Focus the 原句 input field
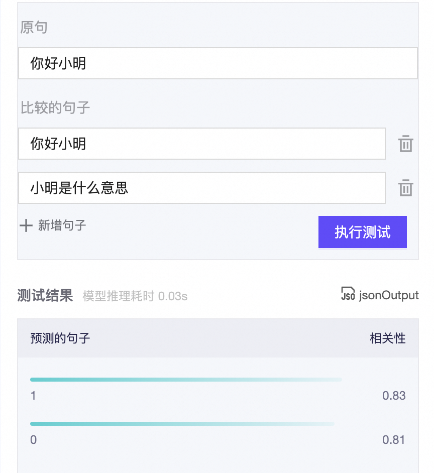 (x=218, y=63)
